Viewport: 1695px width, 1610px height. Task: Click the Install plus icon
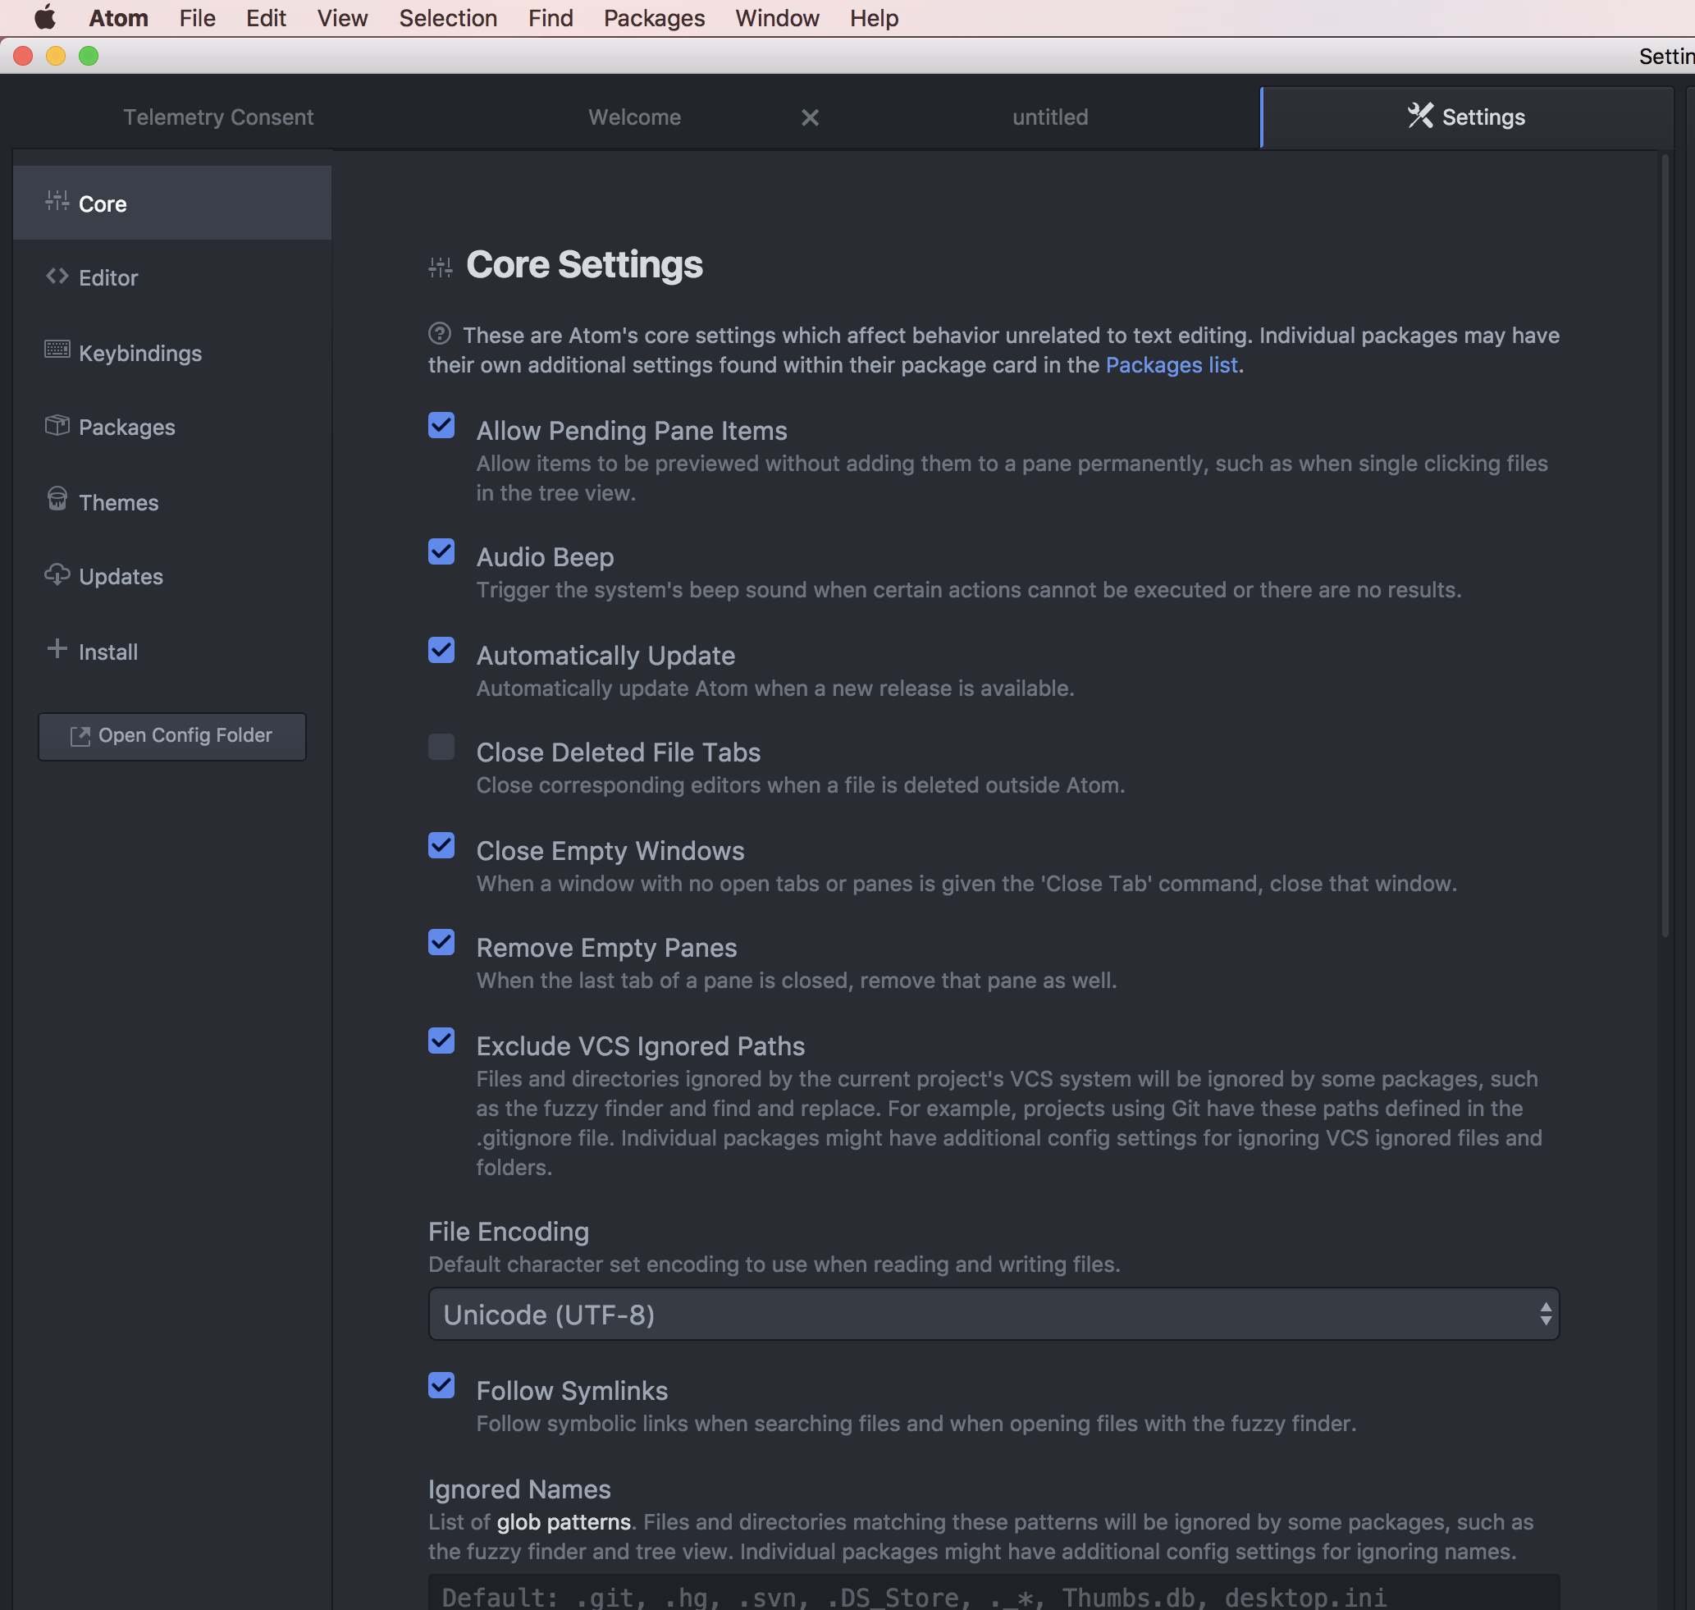(57, 649)
